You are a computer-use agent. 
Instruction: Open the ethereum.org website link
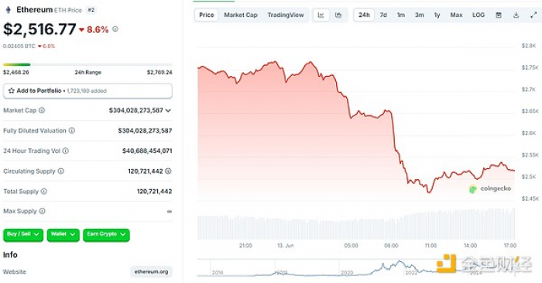[152, 271]
